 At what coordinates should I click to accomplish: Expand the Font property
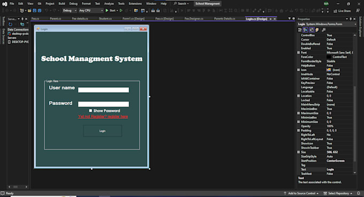tap(299, 52)
